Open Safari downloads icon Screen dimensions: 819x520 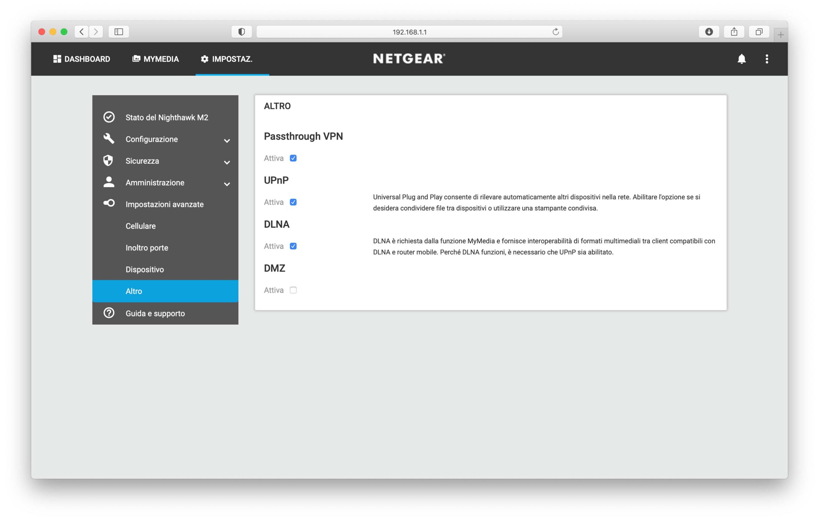[x=709, y=32]
